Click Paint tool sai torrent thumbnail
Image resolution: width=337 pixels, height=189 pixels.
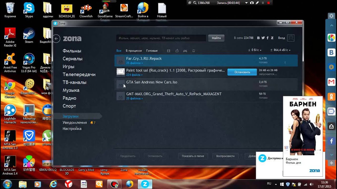pos(121,72)
